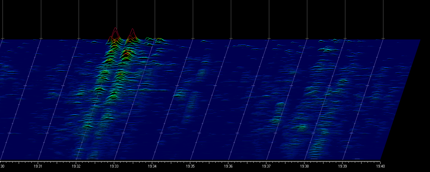Select the 19:38 time axis label

click(304, 166)
